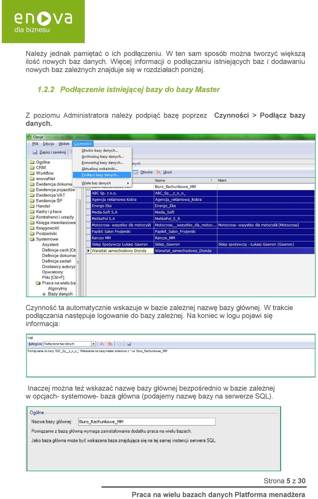Image resolution: width=318 pixels, height=499 pixels.
Task: Select the Media-Soft S.A row
Action: tap(200, 212)
